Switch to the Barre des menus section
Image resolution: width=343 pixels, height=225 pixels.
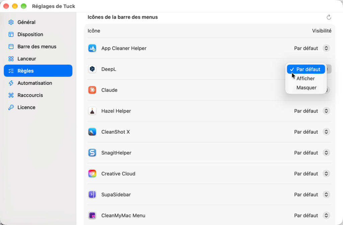point(38,46)
